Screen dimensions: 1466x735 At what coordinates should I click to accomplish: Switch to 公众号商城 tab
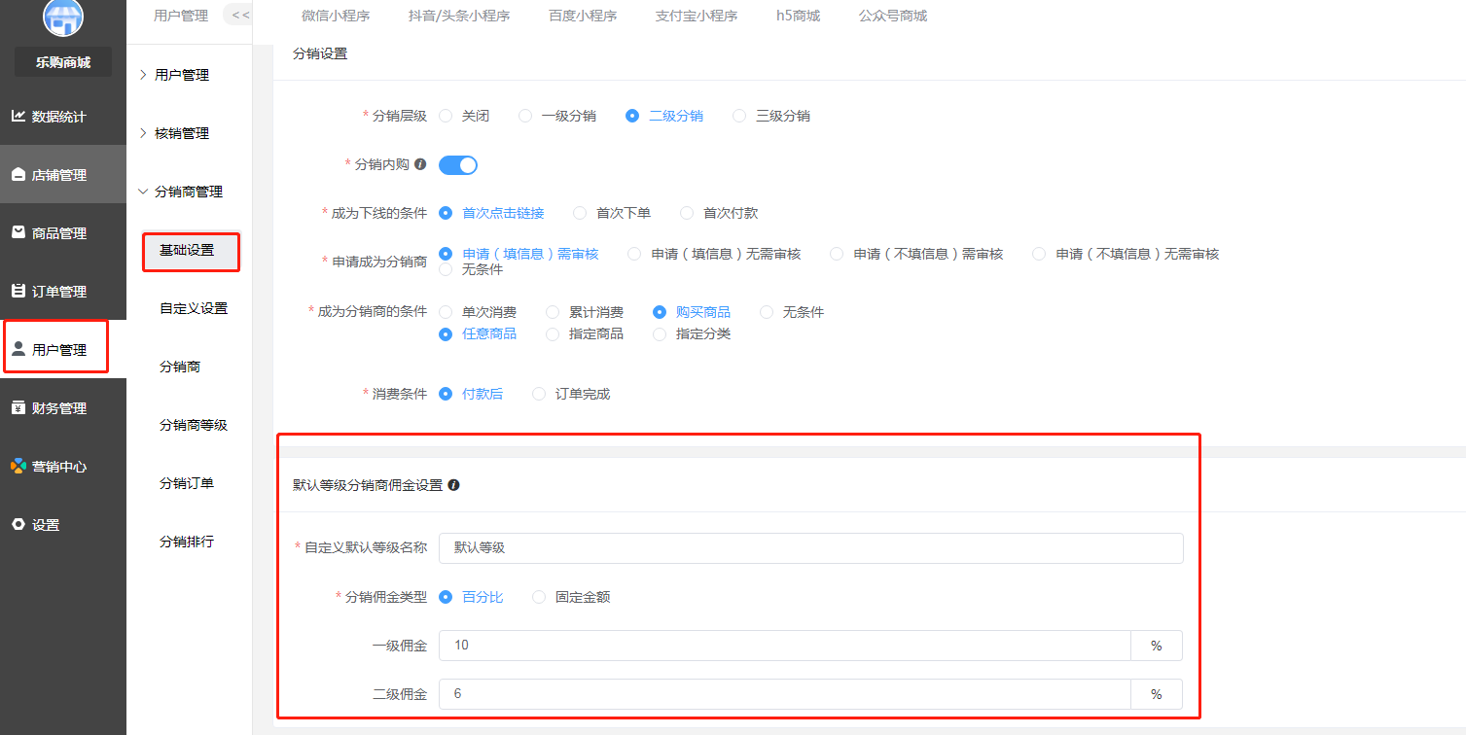click(x=893, y=16)
